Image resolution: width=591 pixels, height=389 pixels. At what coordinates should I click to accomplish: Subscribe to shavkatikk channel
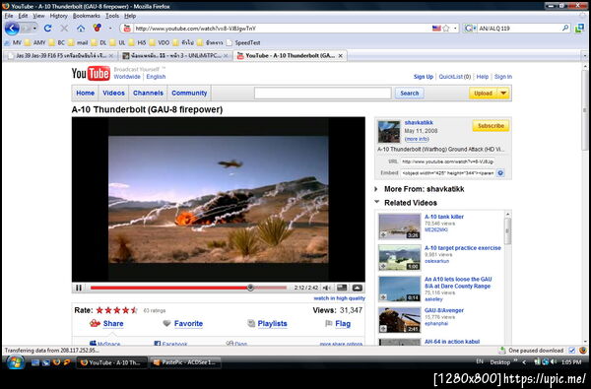[x=491, y=126]
